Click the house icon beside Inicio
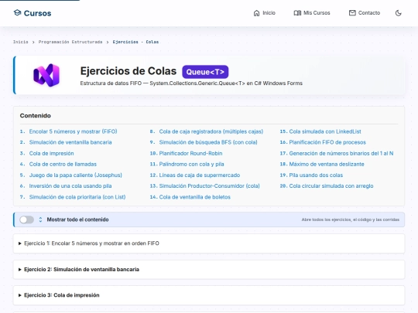This screenshot has height=313, width=418. click(x=256, y=13)
